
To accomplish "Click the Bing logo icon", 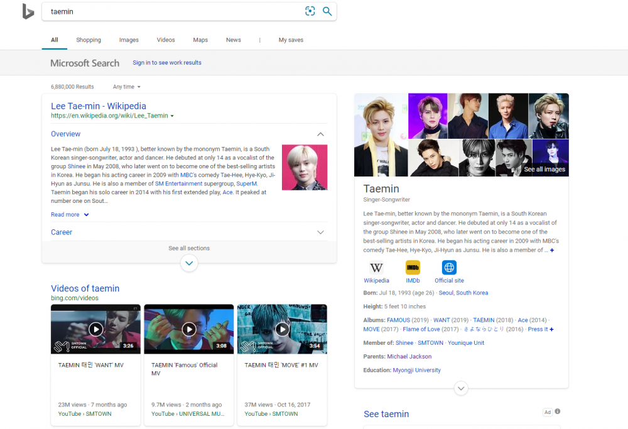I will point(28,11).
